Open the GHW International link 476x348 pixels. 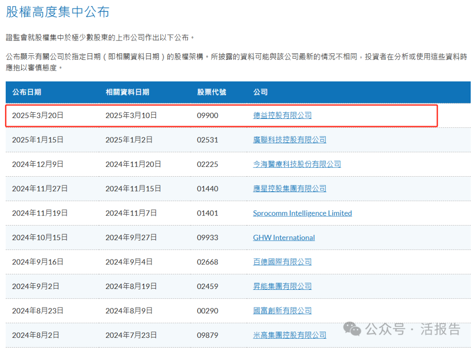(x=284, y=237)
